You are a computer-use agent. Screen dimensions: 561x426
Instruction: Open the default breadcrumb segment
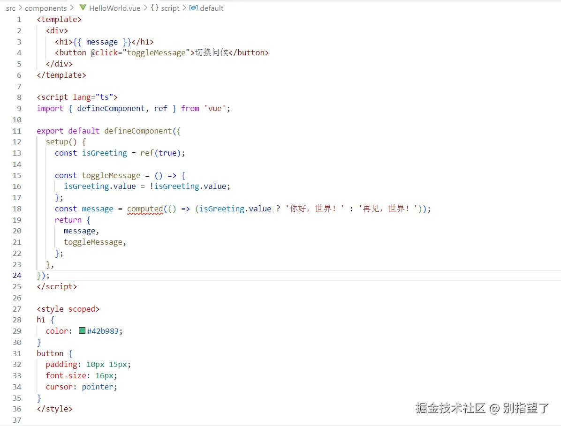212,8
